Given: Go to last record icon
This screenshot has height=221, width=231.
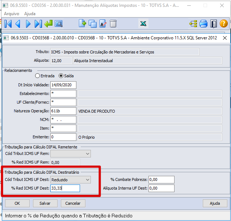Looking at the screenshot, I should click(38, 24).
